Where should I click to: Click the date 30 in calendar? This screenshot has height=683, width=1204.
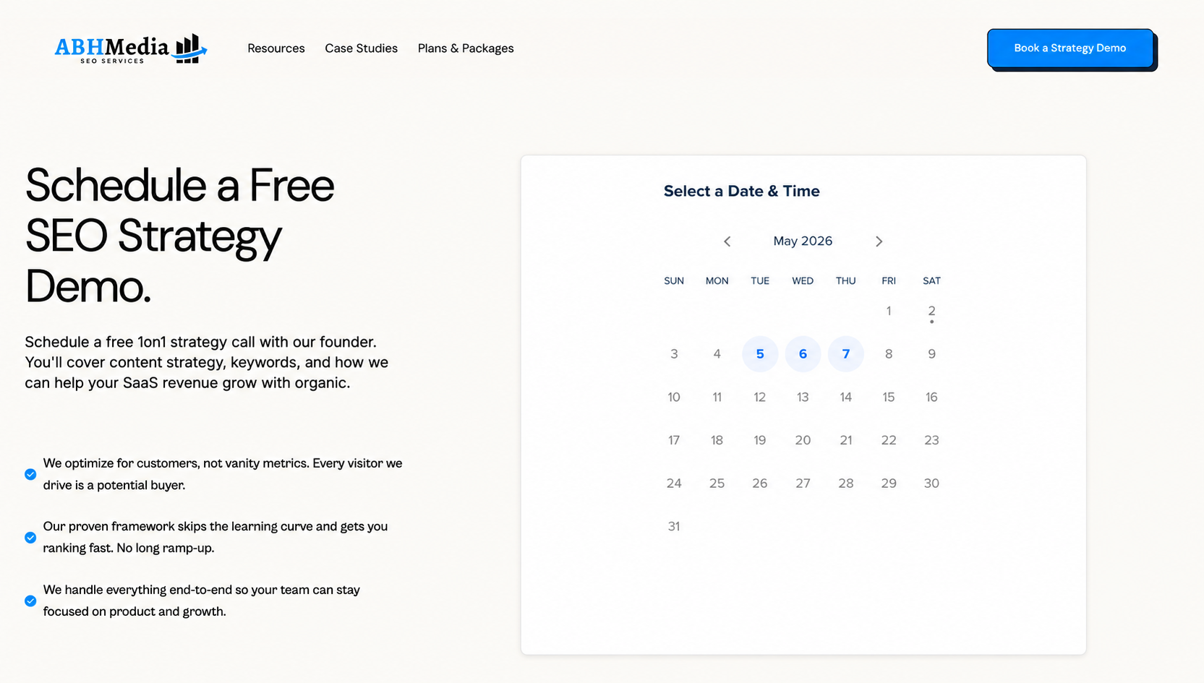tap(931, 484)
